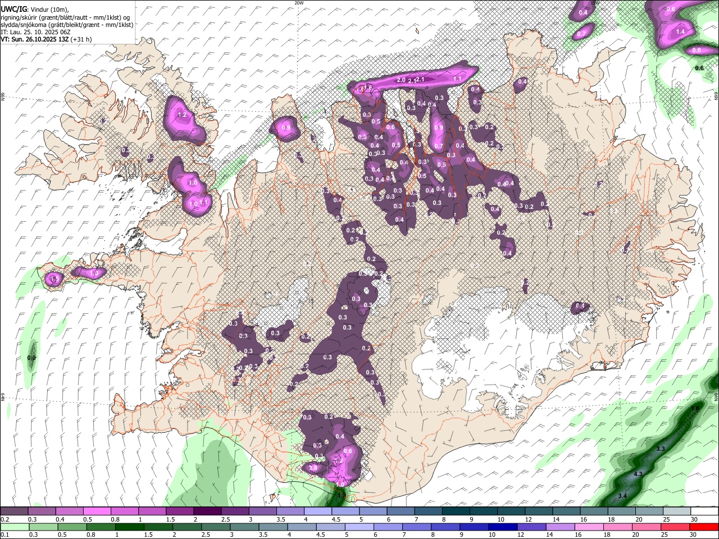719x539 pixels.
Task: Select the dark mauve 0.2 swatch on the upper scale
Action: click(x=14, y=511)
